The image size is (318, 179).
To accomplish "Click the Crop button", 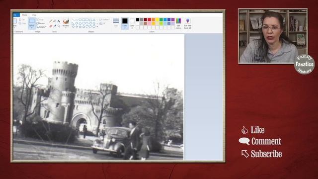I will pyautogui.click(x=40, y=19).
